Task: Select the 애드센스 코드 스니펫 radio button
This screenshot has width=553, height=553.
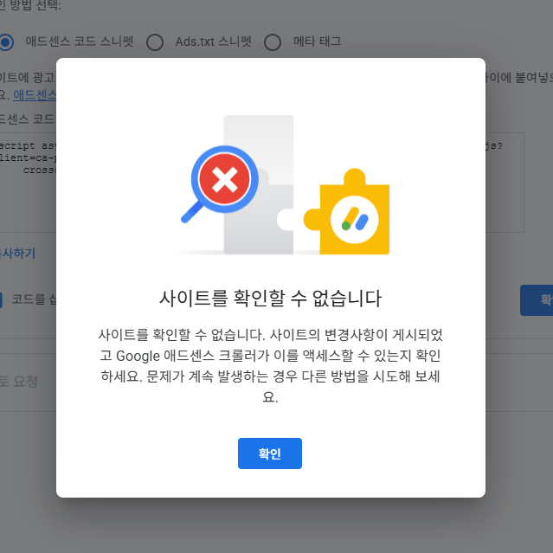Action: (6, 42)
